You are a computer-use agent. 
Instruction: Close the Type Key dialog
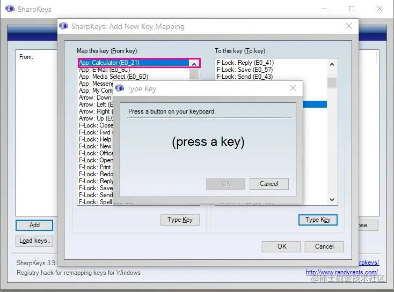coord(293,88)
